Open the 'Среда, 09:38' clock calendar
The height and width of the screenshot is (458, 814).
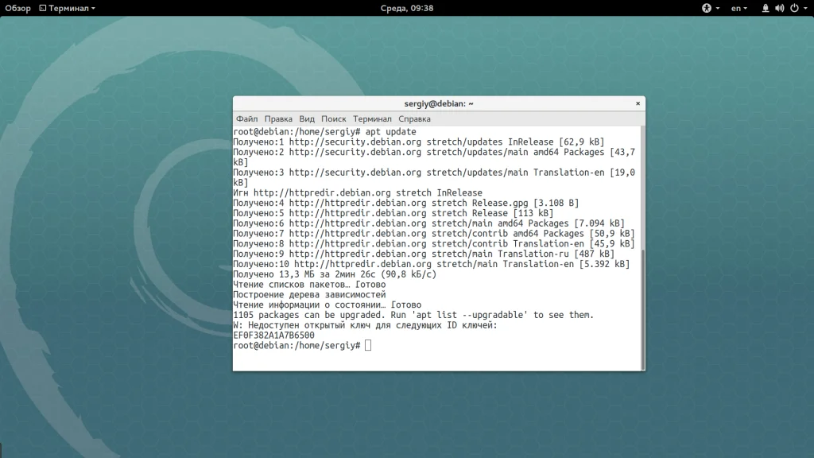(x=406, y=8)
